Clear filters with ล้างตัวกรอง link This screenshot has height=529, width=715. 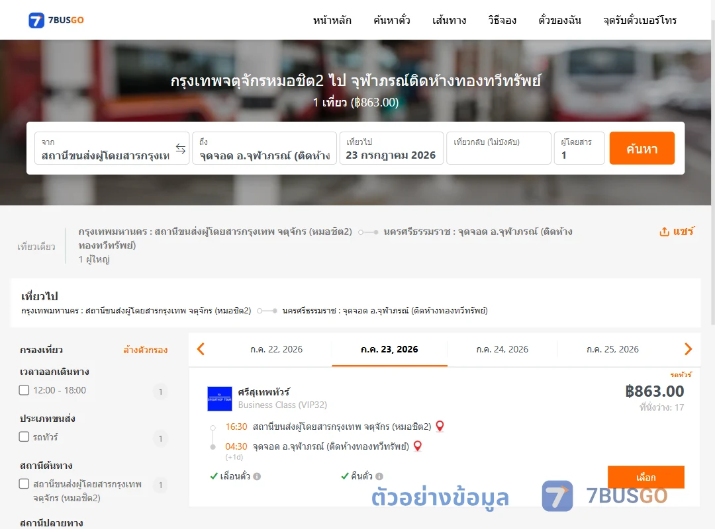pyautogui.click(x=146, y=350)
